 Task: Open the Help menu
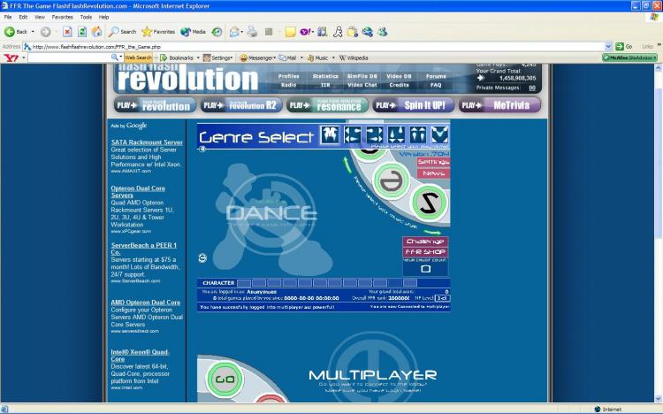103,17
